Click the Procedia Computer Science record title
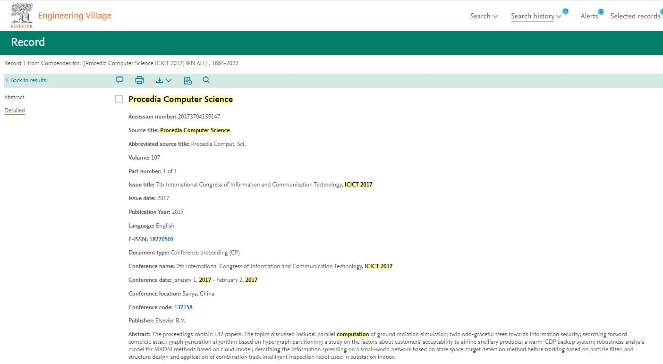The height and width of the screenshot is (364, 663). click(181, 99)
